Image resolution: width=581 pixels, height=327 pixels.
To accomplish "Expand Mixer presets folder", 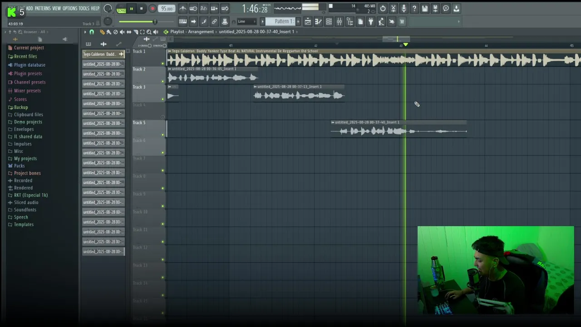I will [27, 91].
